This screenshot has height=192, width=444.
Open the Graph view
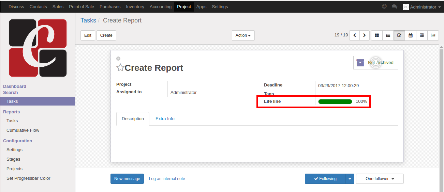433,35
